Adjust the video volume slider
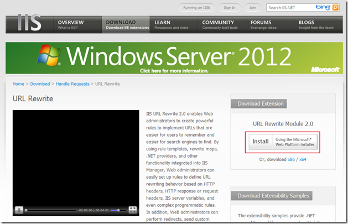 (x=118, y=210)
